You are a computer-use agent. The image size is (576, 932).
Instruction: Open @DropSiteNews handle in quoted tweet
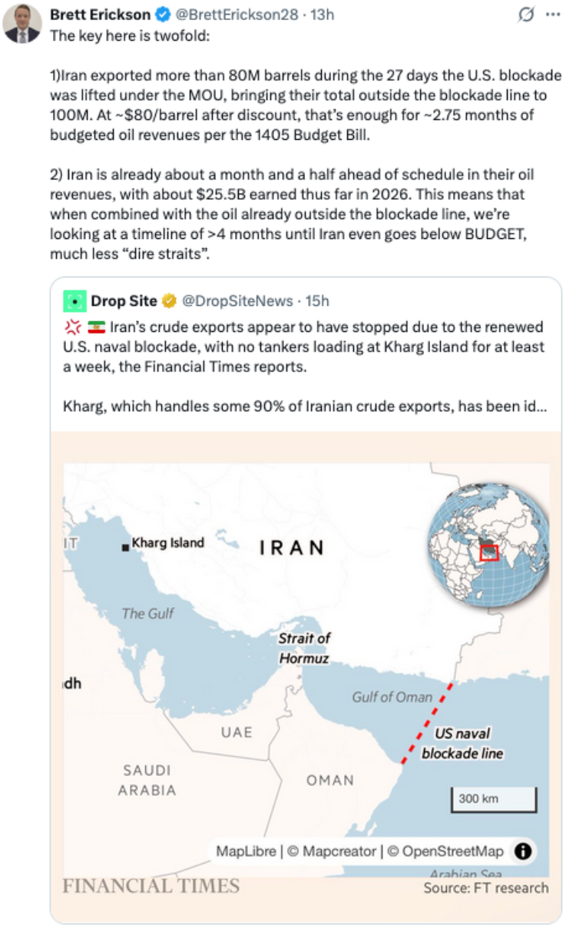[x=237, y=300]
